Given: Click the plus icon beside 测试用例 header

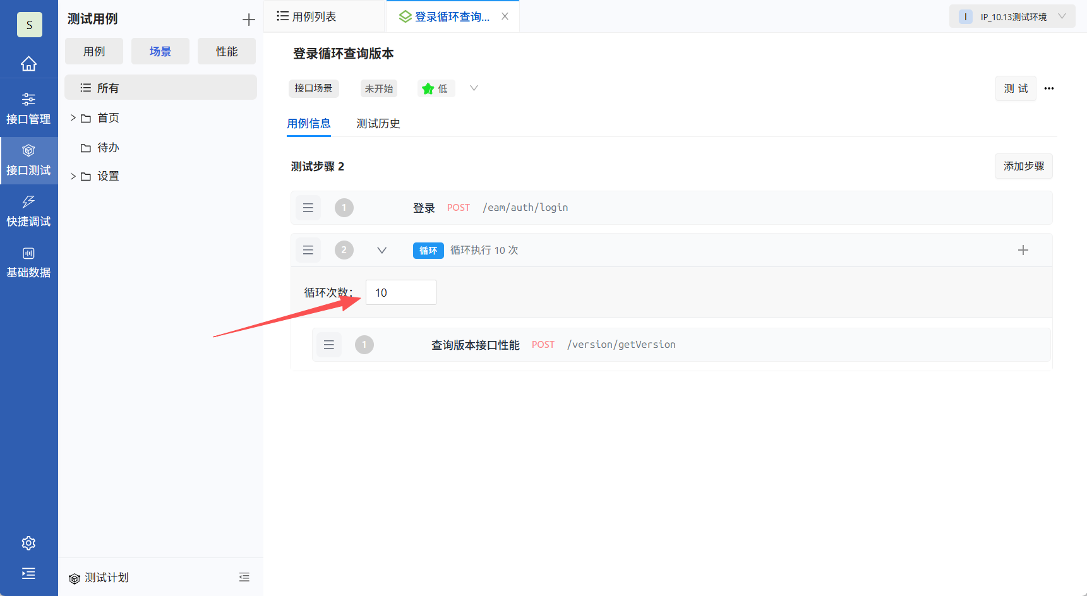Looking at the screenshot, I should pyautogui.click(x=248, y=19).
